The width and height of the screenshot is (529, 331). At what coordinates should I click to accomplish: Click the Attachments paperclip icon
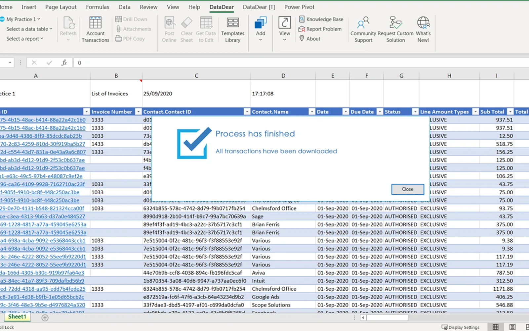pyautogui.click(x=118, y=29)
